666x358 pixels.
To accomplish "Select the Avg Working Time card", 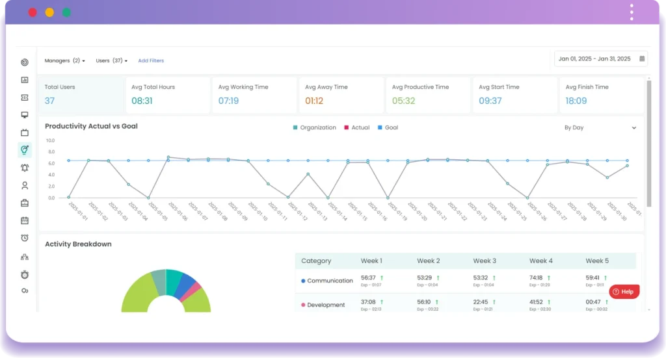I will [254, 95].
